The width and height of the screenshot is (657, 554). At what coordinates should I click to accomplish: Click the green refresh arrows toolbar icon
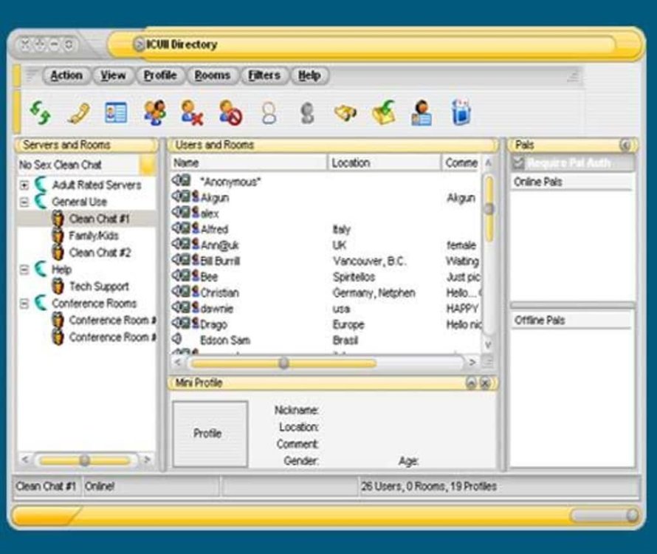click(40, 113)
